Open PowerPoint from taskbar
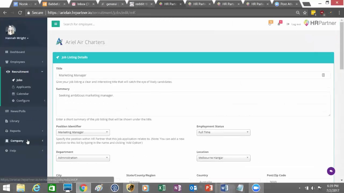Screen dimensions: 344x193 [x=209, y=188]
